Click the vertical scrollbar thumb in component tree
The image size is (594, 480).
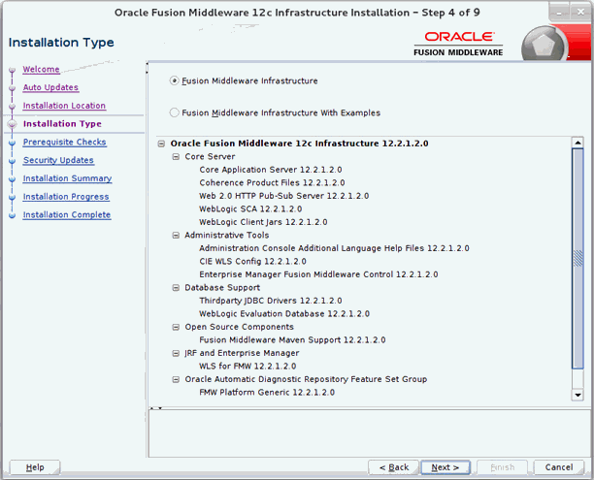point(577,258)
